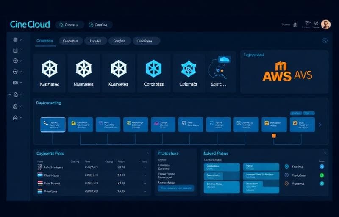Open the sidebar save-disk icon

tap(15, 50)
